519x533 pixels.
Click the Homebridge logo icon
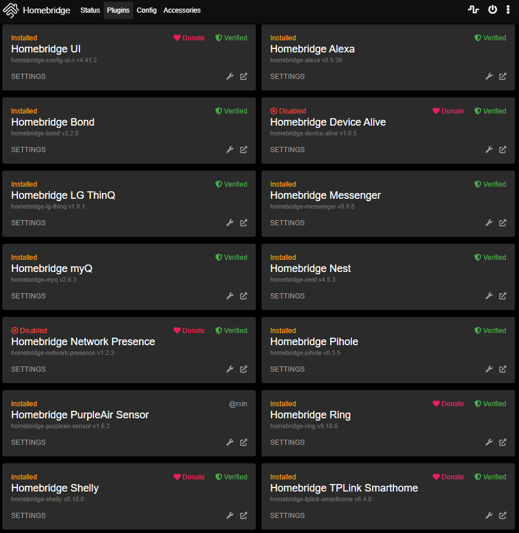(10, 10)
